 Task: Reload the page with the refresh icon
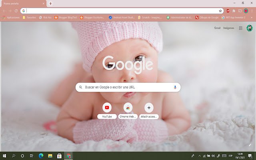[16, 11]
